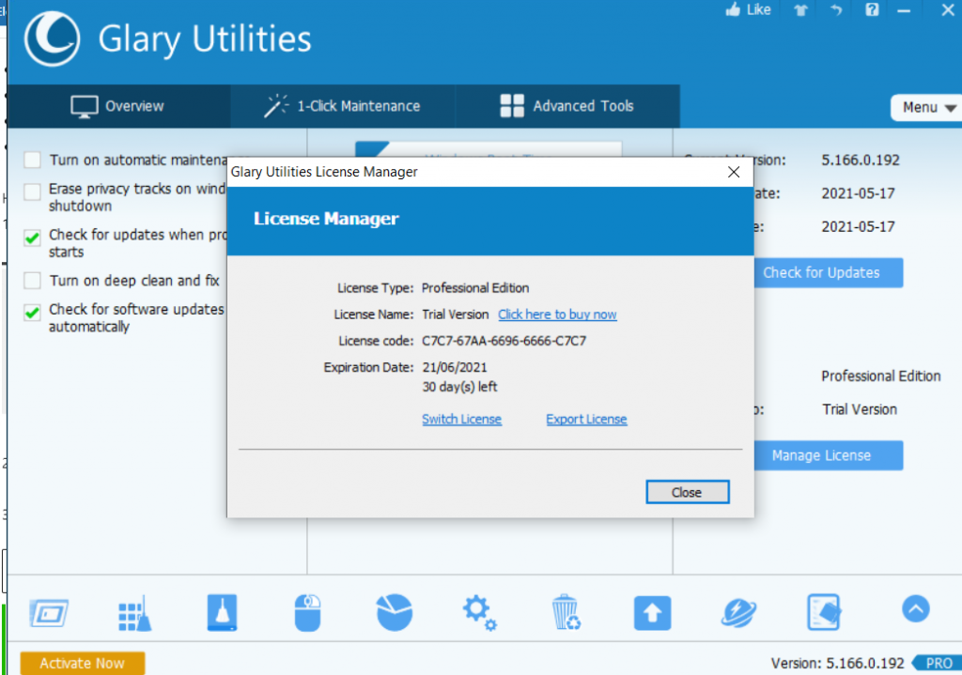This screenshot has height=675, width=962.
Task: Toggle 'Turn on automatic maintenance' checkbox
Action: click(x=33, y=160)
